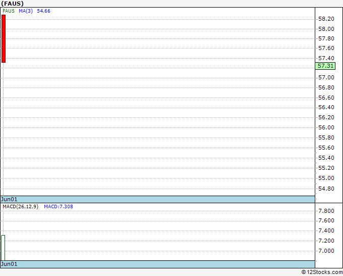Click Jun01 date on price chart axis
343x276 pixels.
pos(9,199)
